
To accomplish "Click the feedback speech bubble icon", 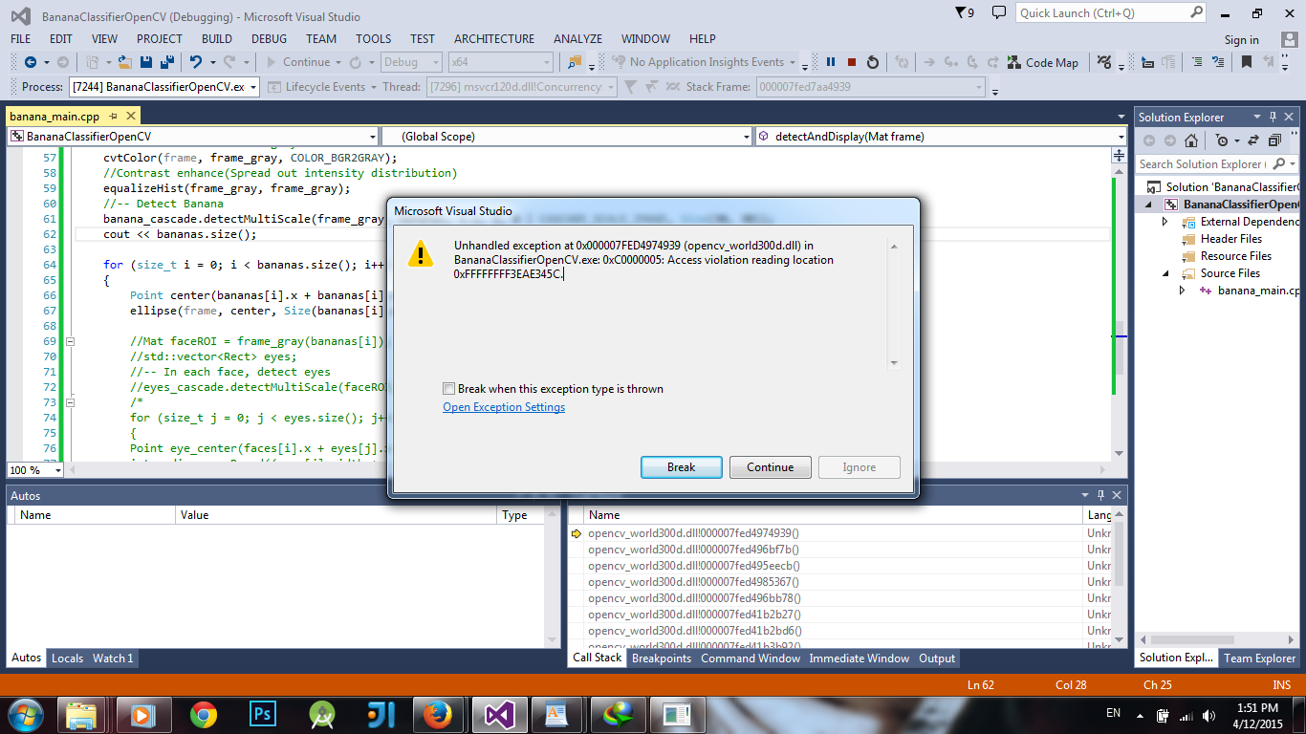I will pos(999,12).
